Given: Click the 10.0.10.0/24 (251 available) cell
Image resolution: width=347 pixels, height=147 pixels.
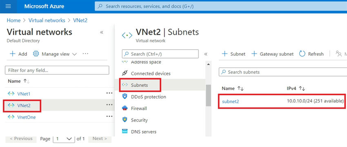Looking at the screenshot, I should (315, 101).
